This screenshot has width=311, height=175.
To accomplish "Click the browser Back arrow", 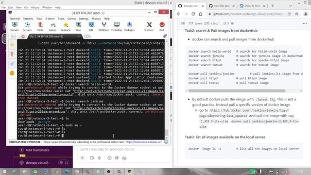I will click(x=179, y=14).
